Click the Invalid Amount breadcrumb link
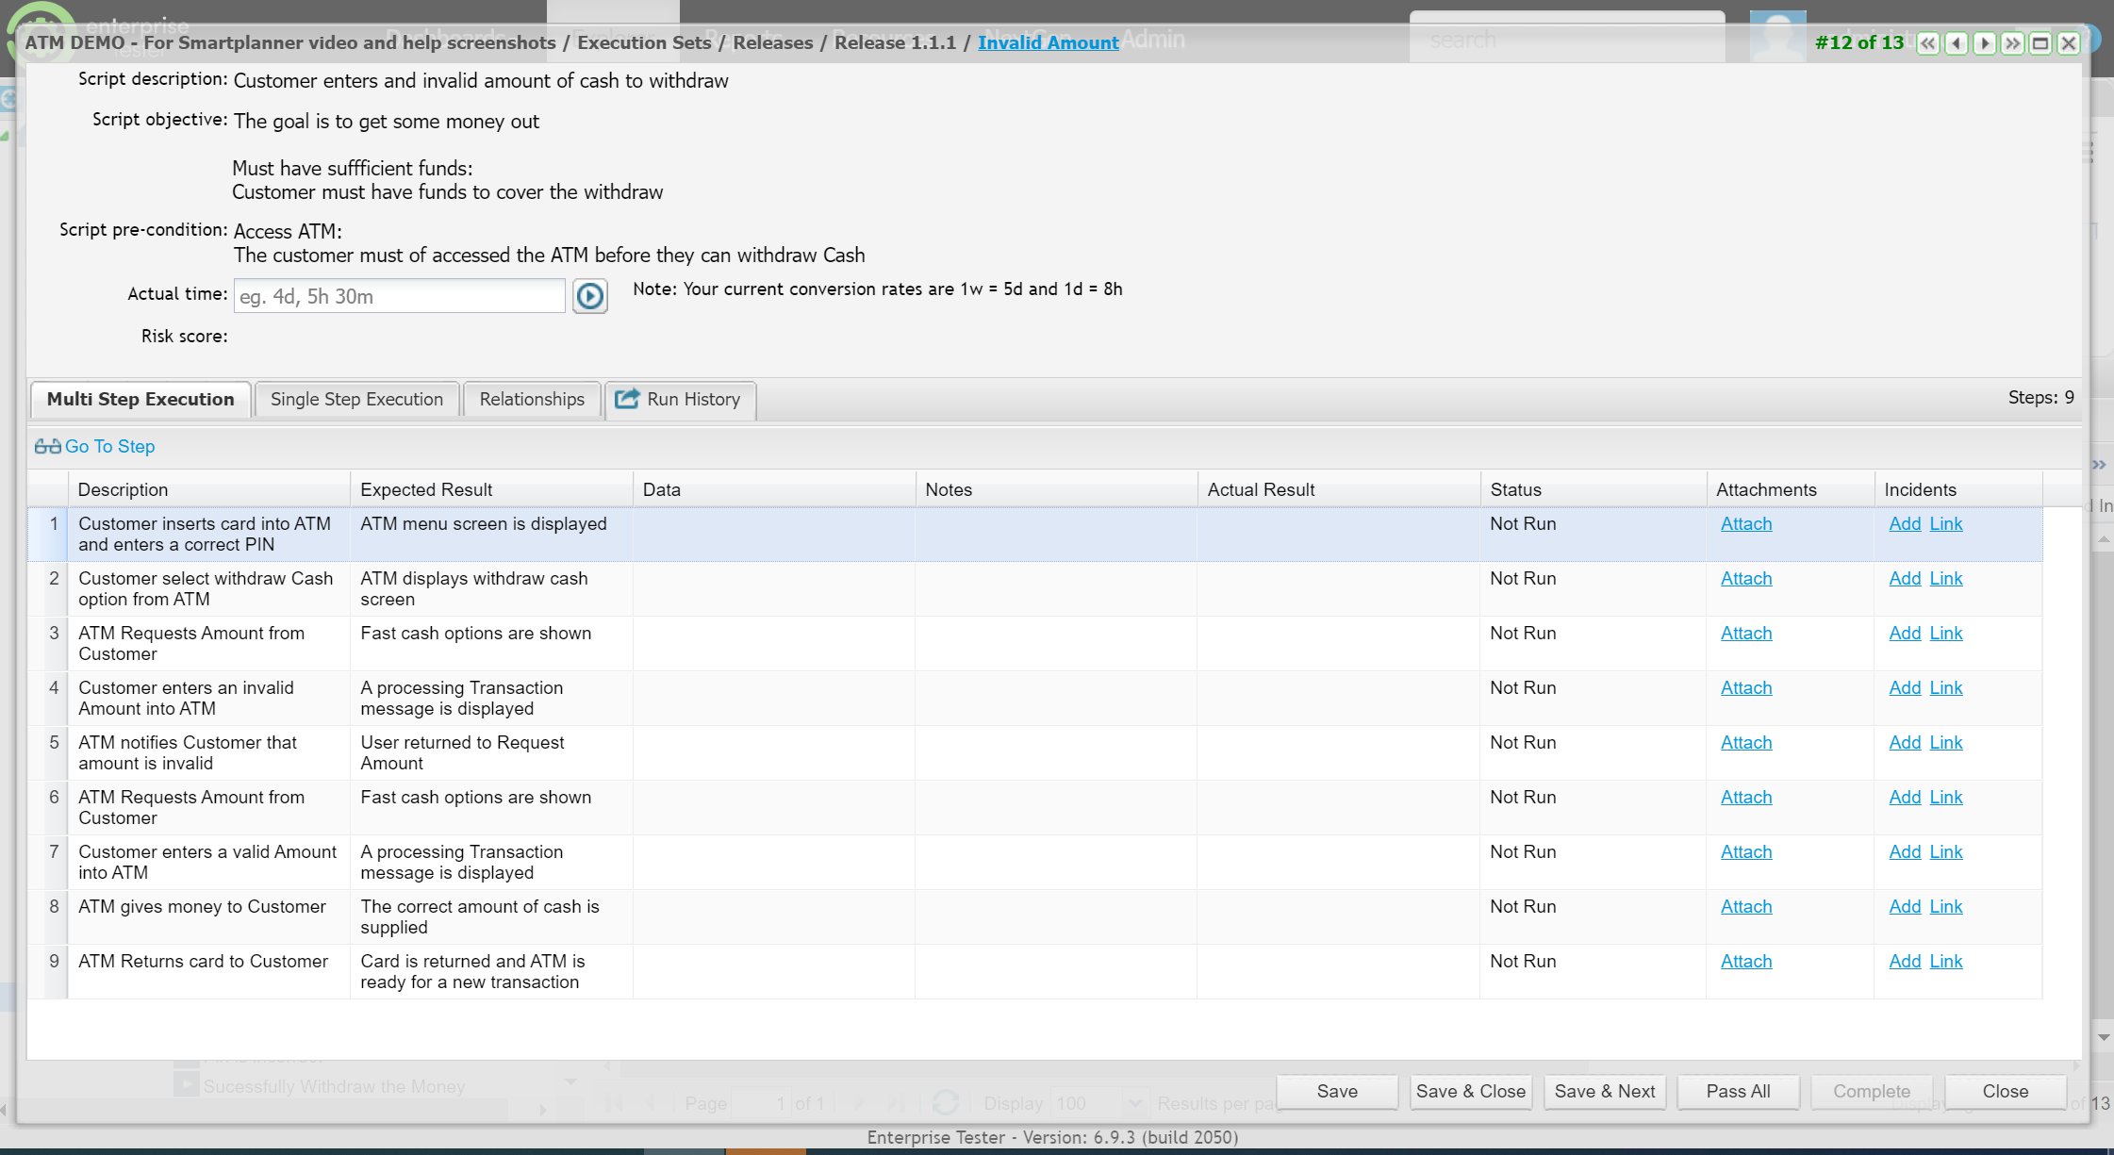 (1048, 42)
